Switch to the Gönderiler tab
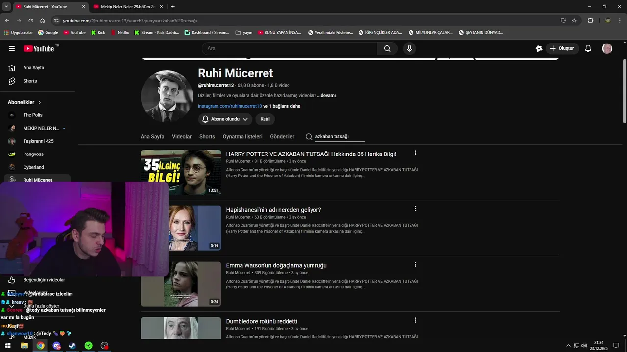The height and width of the screenshot is (352, 627). tap(282, 137)
